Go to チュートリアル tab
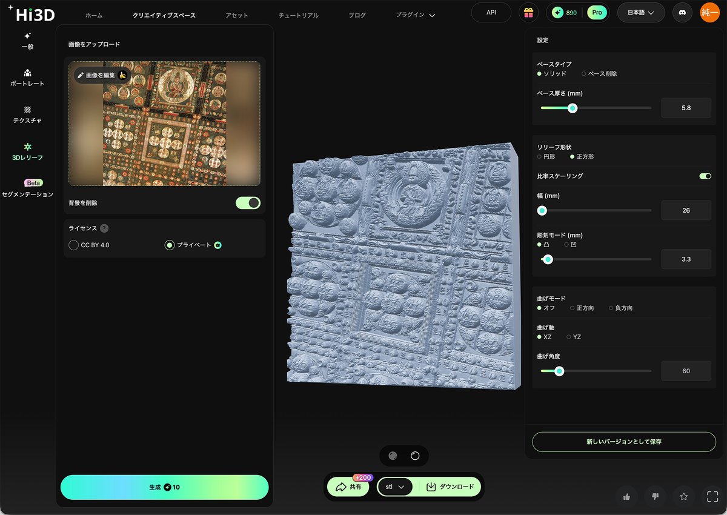The width and height of the screenshot is (727, 515). coord(299,15)
